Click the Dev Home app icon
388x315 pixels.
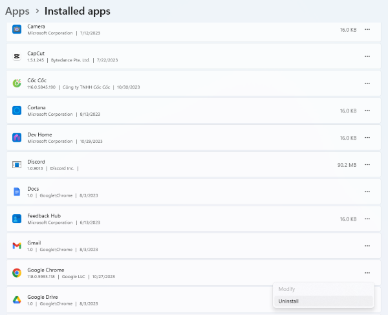tap(17, 138)
